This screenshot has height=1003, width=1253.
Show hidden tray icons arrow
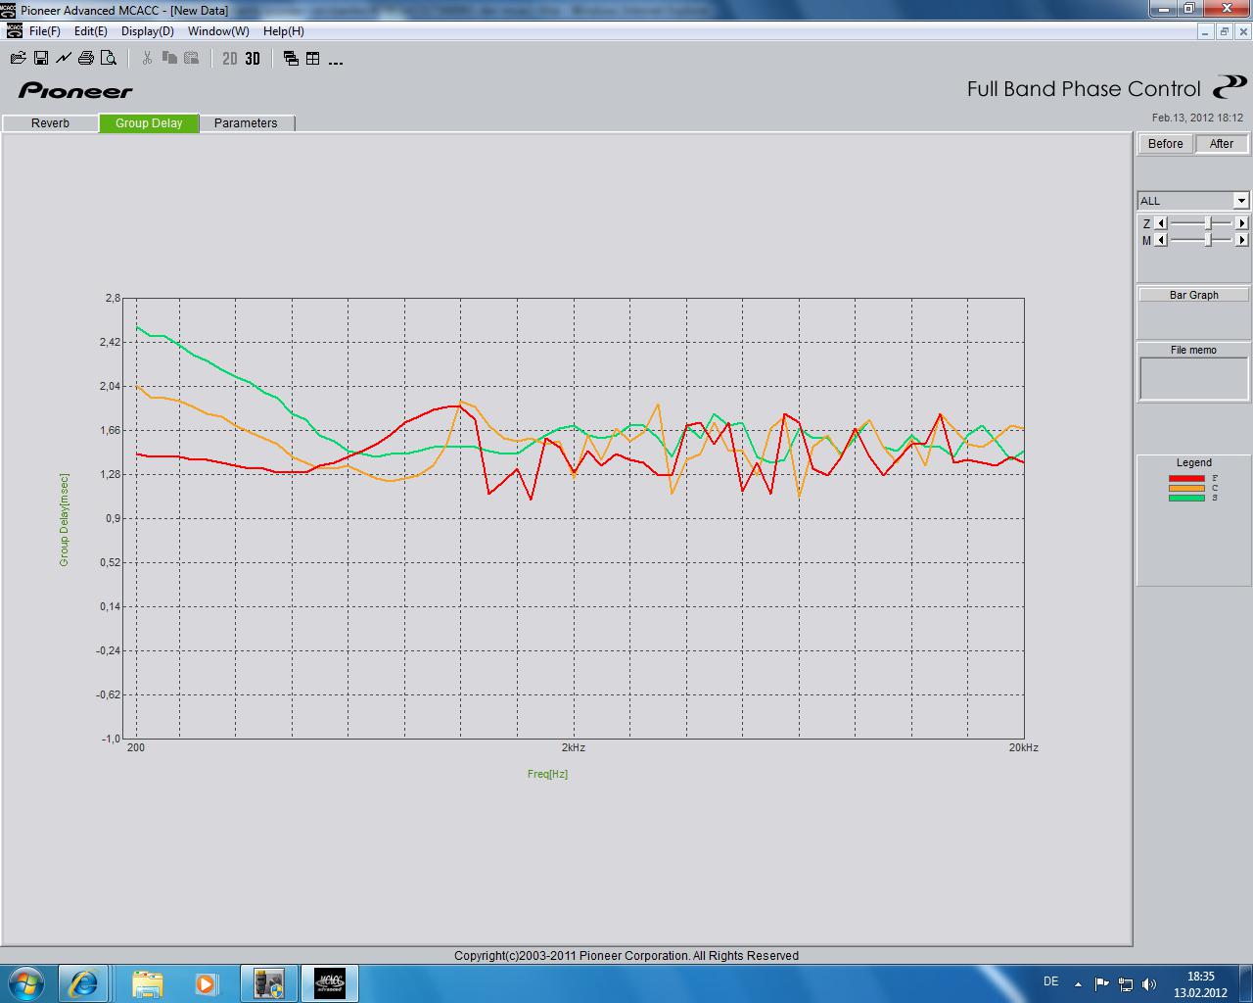click(1078, 983)
